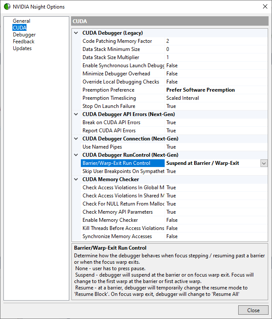The image size is (272, 319).
Task: Select Debugger category in left pane
Action: (24, 35)
